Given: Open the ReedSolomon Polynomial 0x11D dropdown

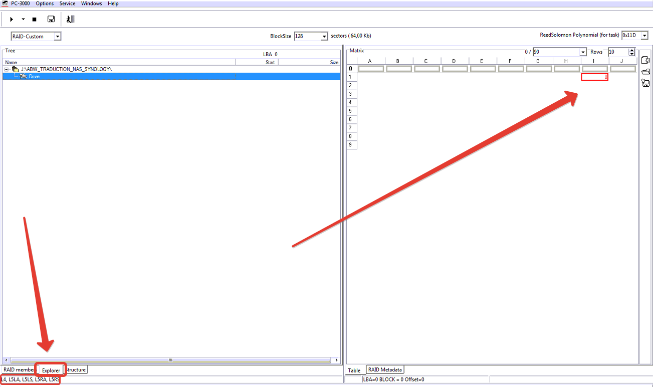Looking at the screenshot, I should tap(644, 36).
